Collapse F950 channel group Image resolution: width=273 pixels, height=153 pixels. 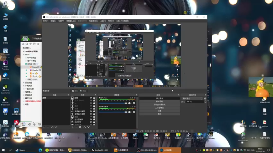[24, 55]
